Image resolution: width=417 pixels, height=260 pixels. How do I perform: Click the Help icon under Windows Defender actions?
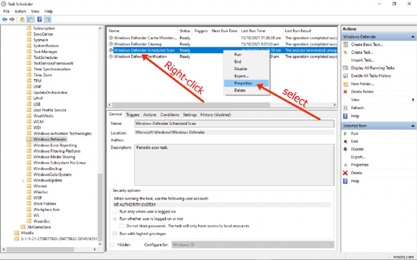pyautogui.click(x=345, y=116)
